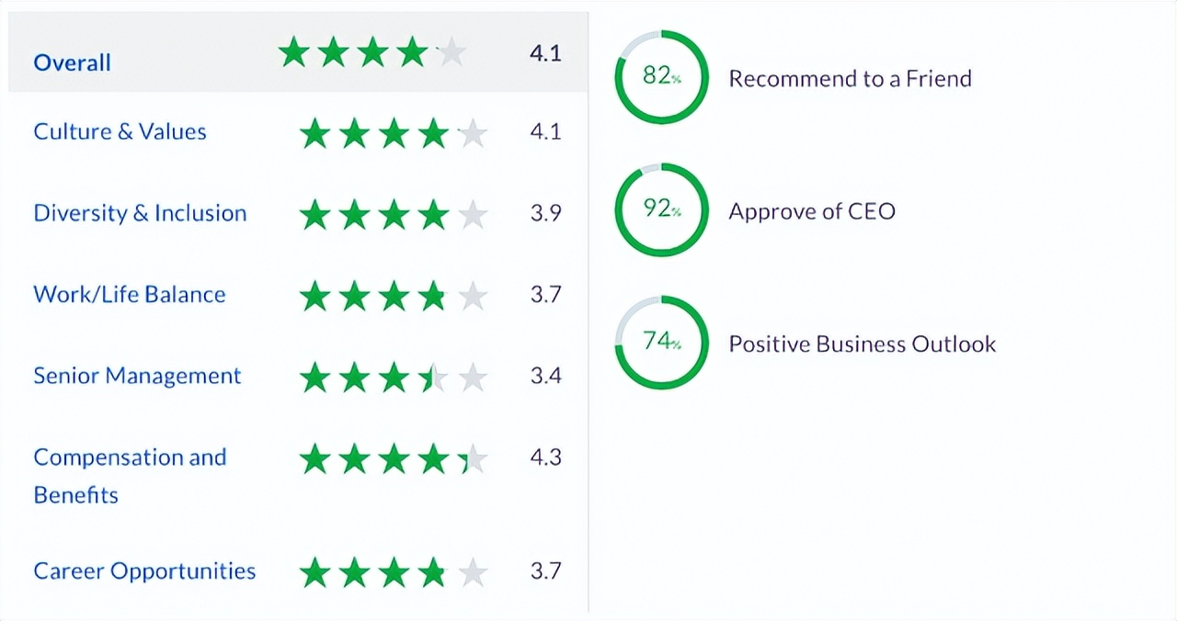
Task: Click the 82% donut chart
Action: [661, 77]
